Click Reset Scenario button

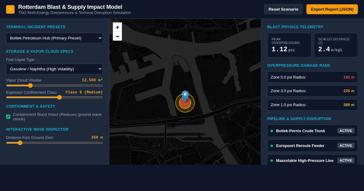283,9
